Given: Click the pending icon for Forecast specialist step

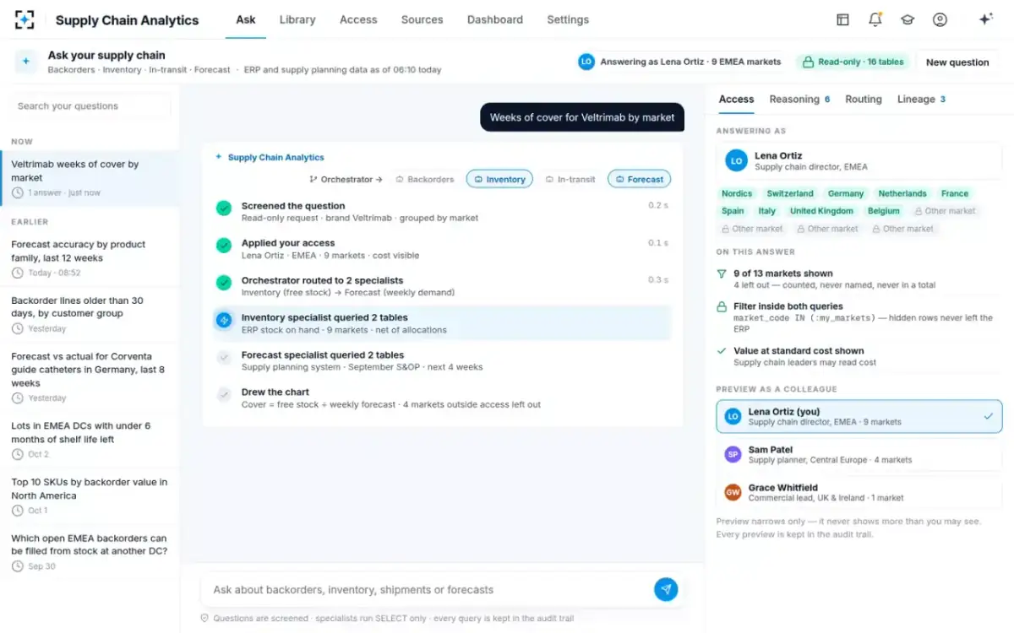Looking at the screenshot, I should (x=224, y=357).
